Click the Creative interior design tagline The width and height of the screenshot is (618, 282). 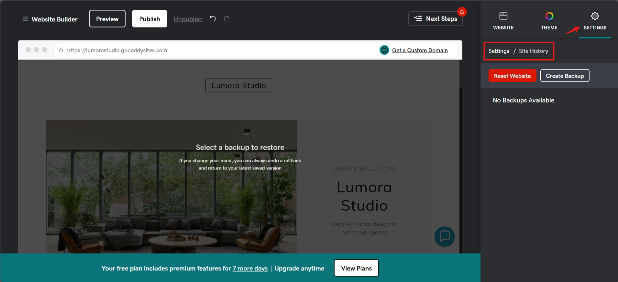click(x=364, y=228)
